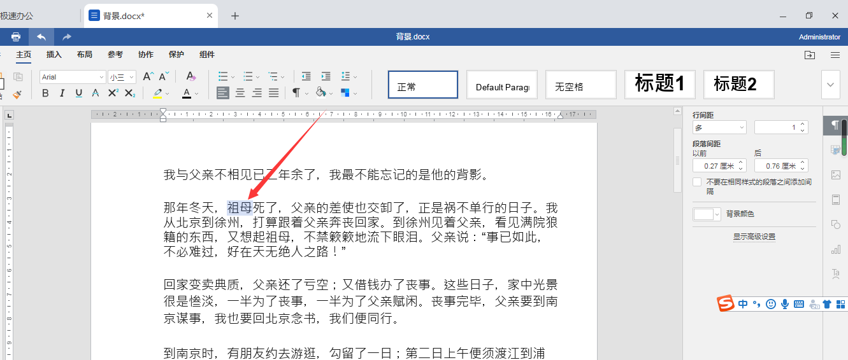Click the spacing after value field
The height and width of the screenshot is (360, 848).
coord(781,166)
